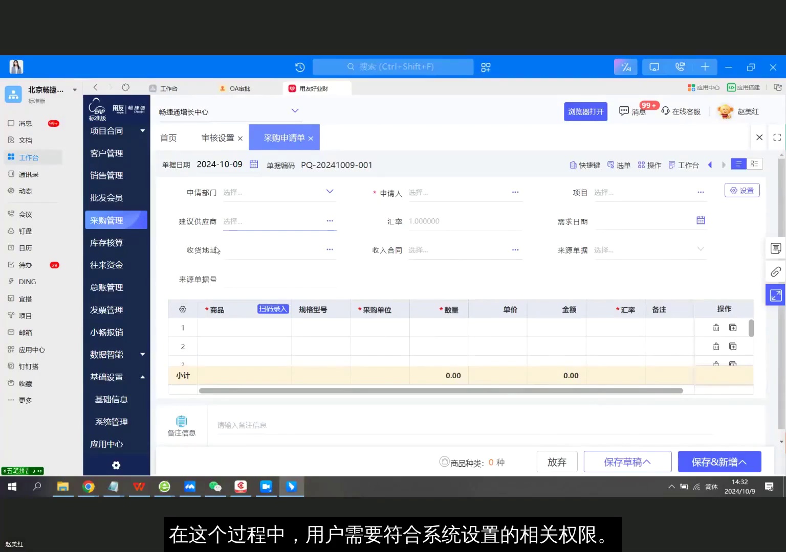Screen dimensions: 786x552
Task: Copy row 2 using the duplicate icon
Action: 733,346
